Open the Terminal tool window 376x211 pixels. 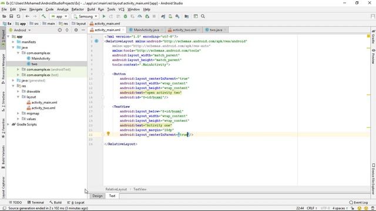(36, 202)
